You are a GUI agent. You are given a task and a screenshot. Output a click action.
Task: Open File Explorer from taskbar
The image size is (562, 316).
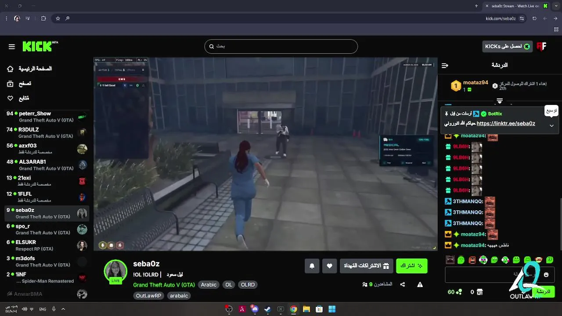[306, 309]
